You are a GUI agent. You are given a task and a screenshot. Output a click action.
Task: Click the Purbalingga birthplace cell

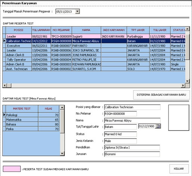[x=138, y=36]
